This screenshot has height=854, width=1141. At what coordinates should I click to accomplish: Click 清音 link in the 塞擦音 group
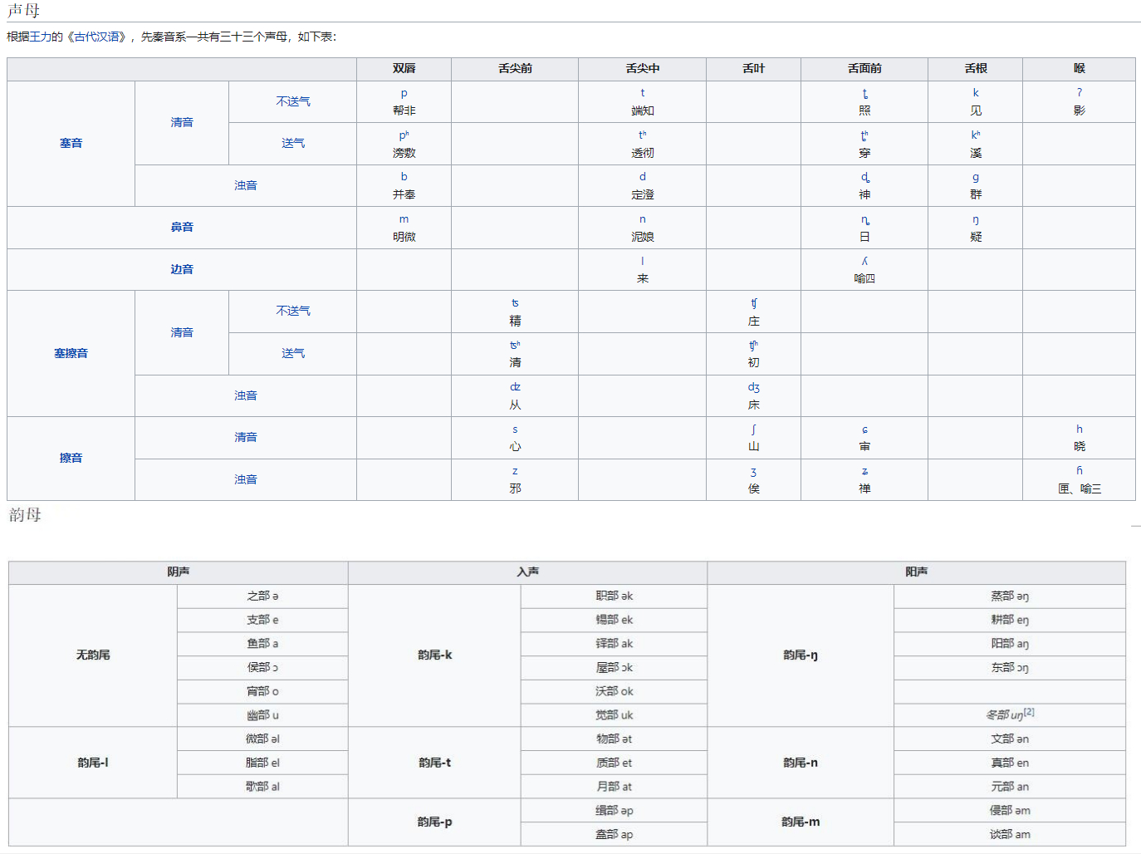click(182, 333)
